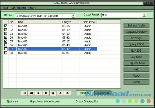The image size is (155, 108).
Task: Click the Edit ID3 button
Action: click(x=136, y=50)
